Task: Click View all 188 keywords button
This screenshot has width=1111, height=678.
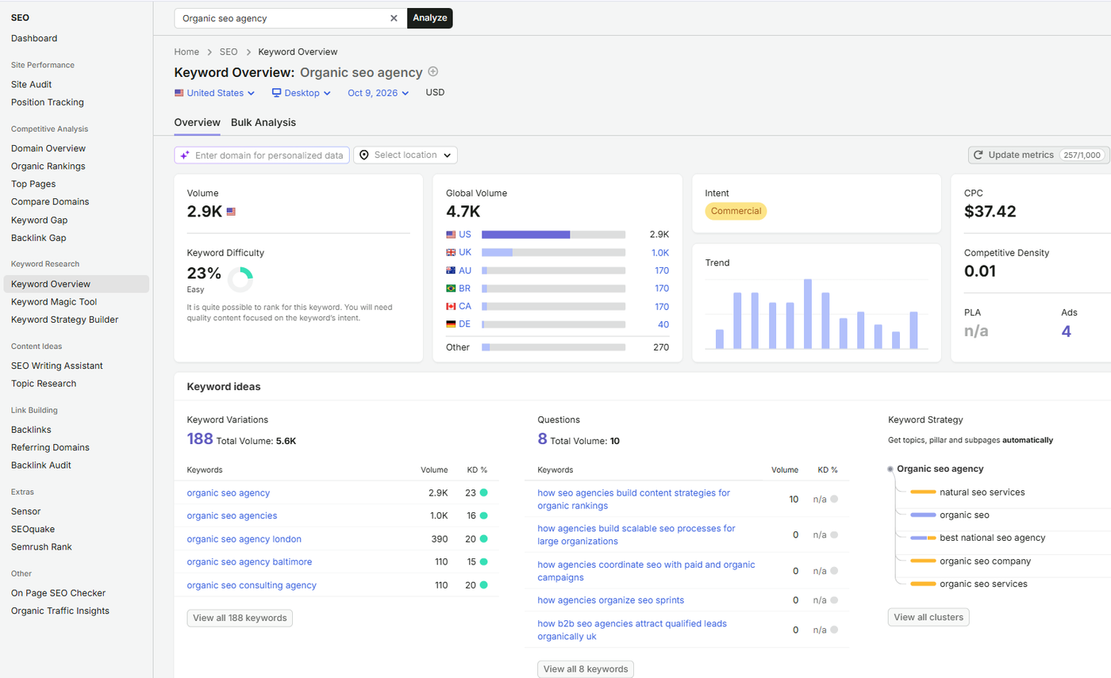Action: [240, 618]
